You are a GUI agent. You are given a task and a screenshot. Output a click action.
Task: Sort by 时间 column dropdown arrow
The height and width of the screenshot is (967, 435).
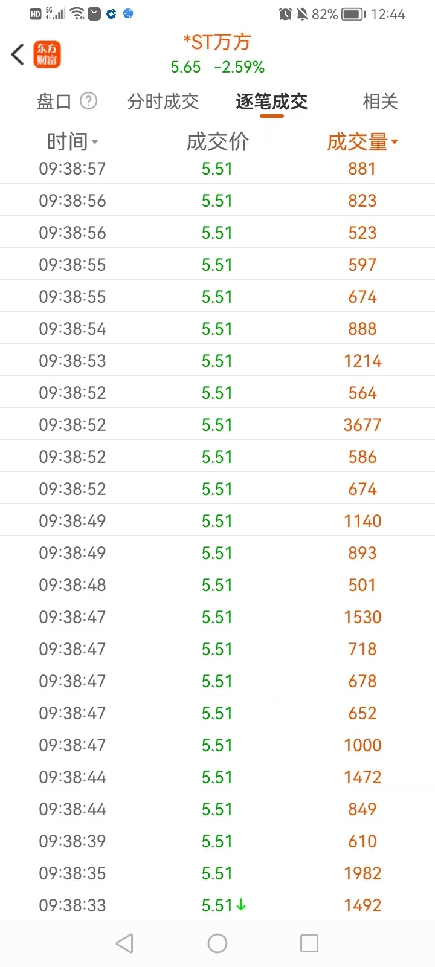click(95, 143)
